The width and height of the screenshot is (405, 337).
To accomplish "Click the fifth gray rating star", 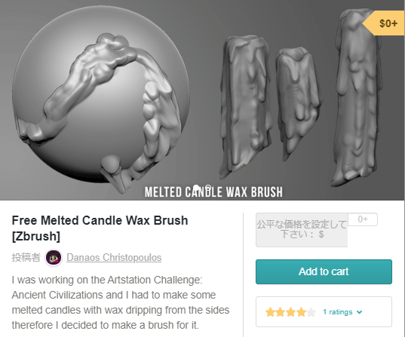I will click(x=311, y=312).
